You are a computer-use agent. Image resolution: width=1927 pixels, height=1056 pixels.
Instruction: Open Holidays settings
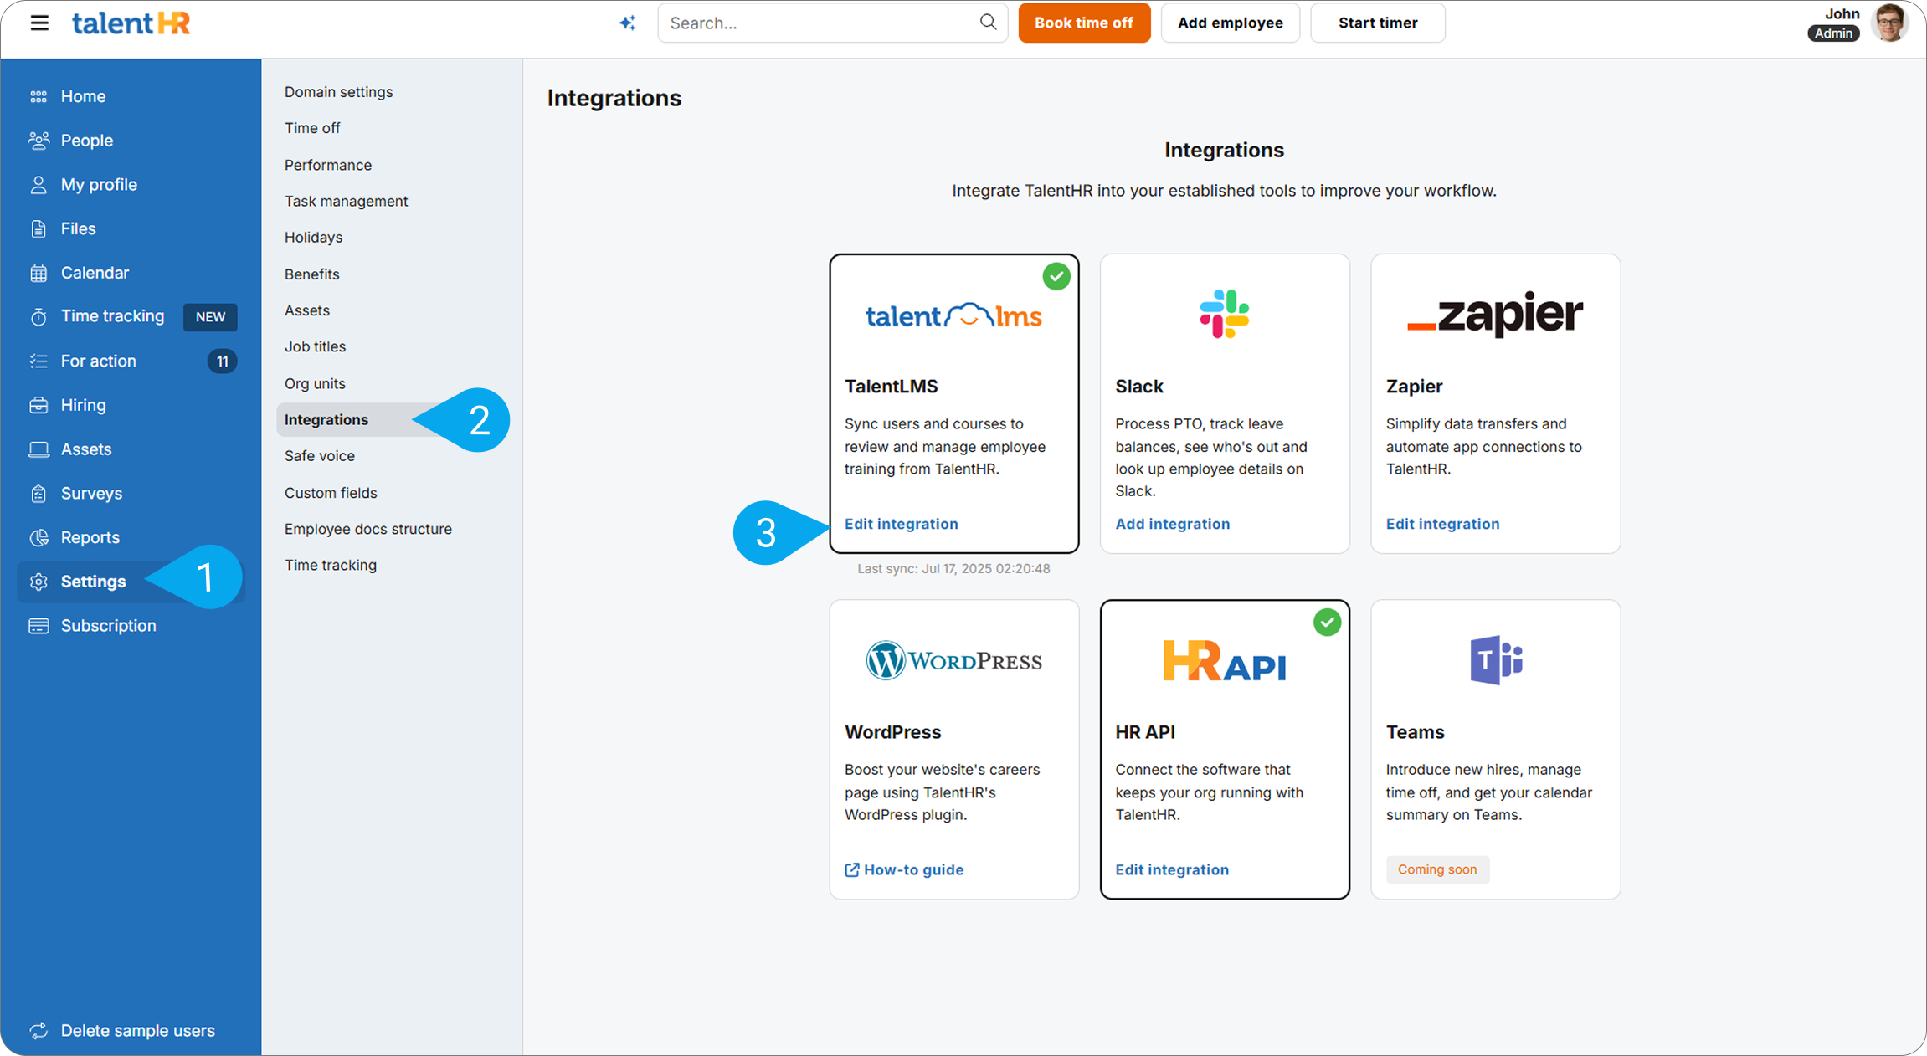(x=314, y=238)
